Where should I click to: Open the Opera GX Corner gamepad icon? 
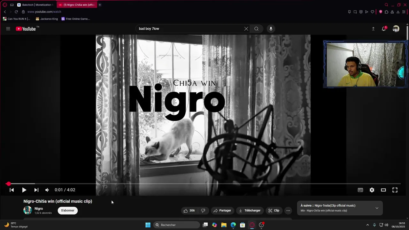point(12,5)
